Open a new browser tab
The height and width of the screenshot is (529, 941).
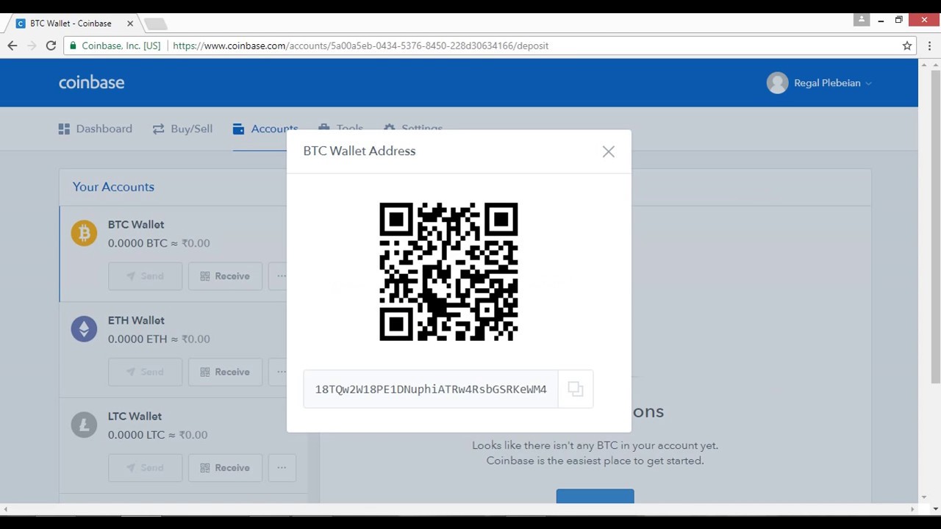click(156, 24)
